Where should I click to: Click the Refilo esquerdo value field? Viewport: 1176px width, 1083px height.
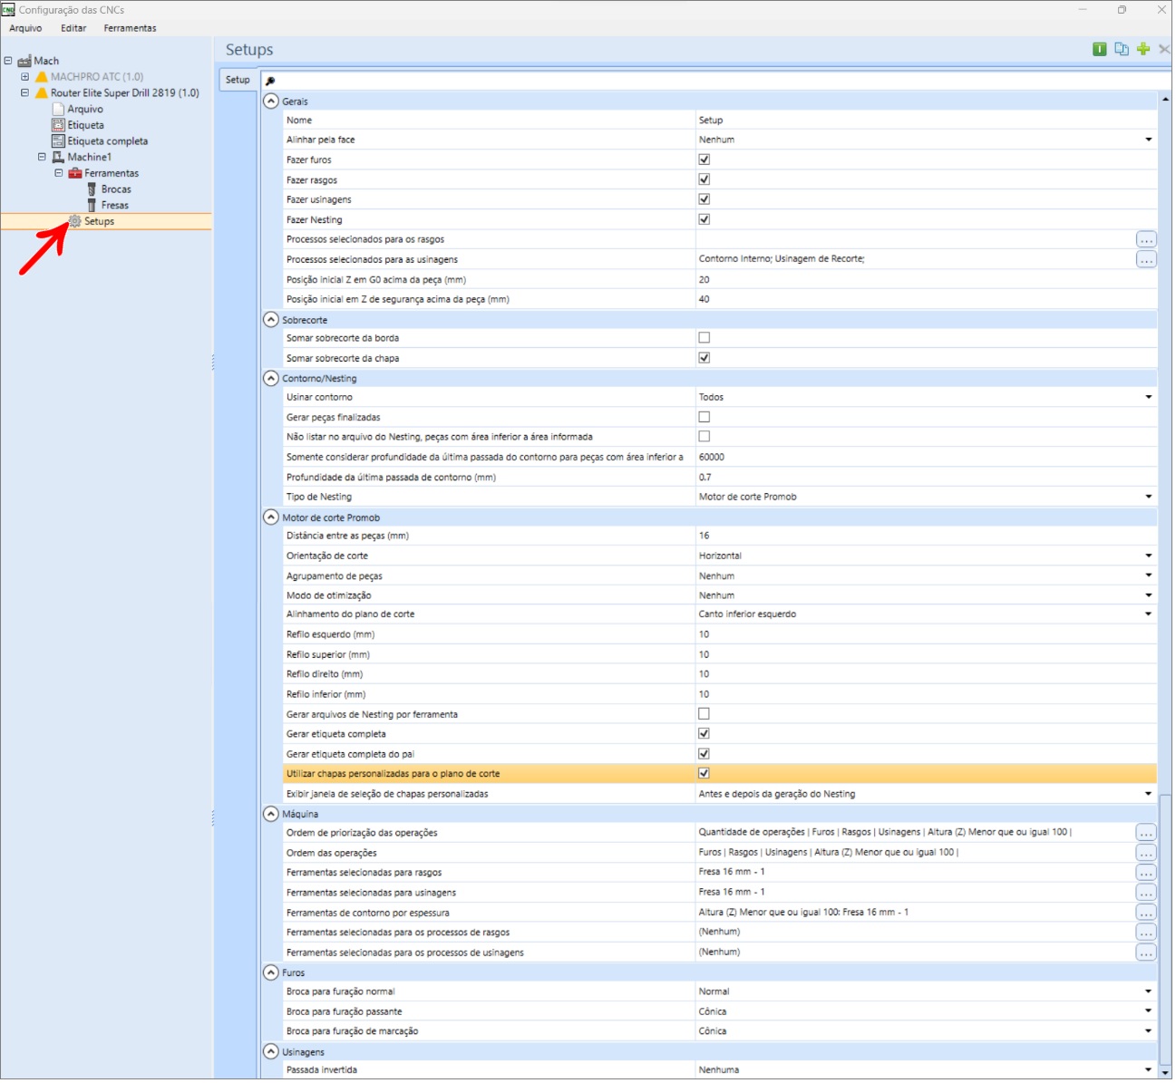pos(926,634)
